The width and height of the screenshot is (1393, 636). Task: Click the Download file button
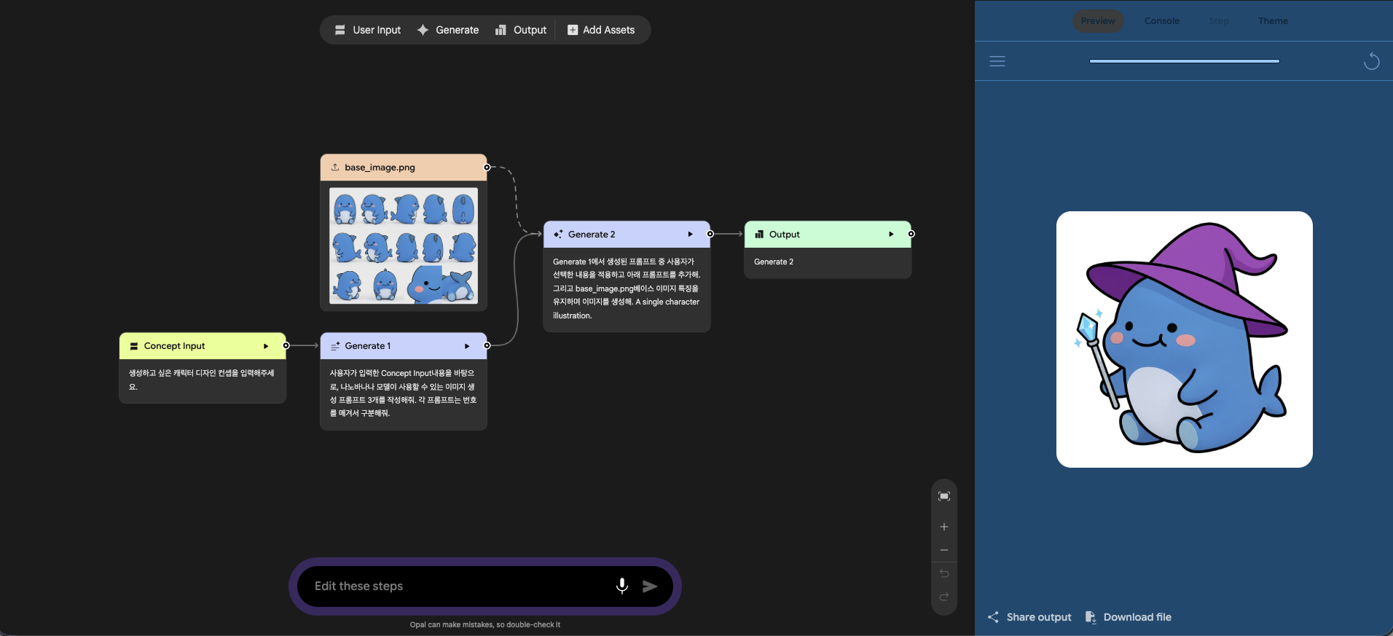1129,617
